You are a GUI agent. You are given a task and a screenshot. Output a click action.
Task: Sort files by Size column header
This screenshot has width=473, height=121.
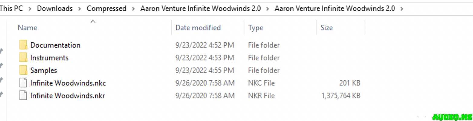coord(327,28)
